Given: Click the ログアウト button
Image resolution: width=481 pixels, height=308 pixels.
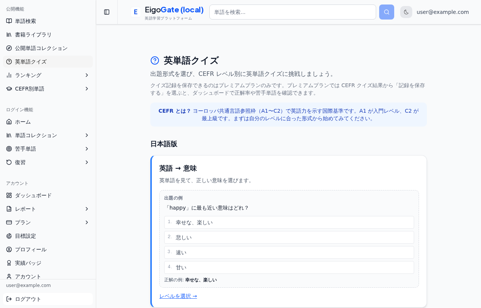Looking at the screenshot, I should coord(48,299).
